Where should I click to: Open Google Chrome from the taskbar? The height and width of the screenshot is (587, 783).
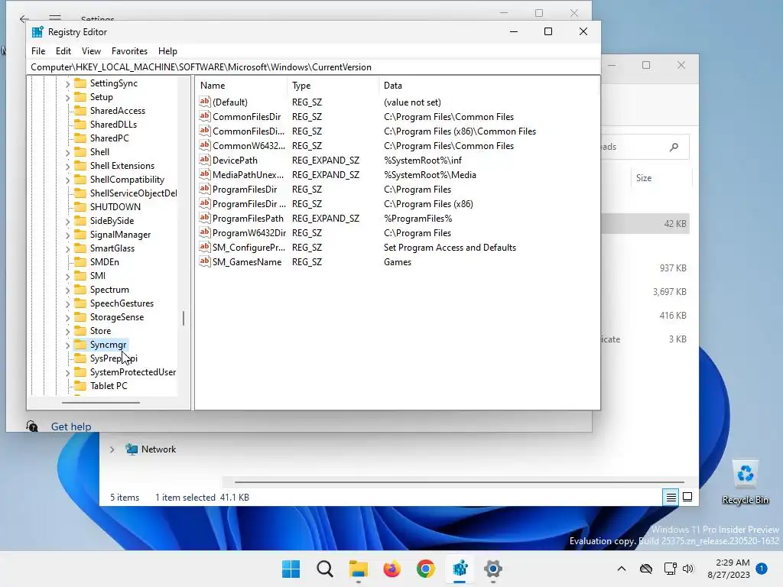(426, 569)
